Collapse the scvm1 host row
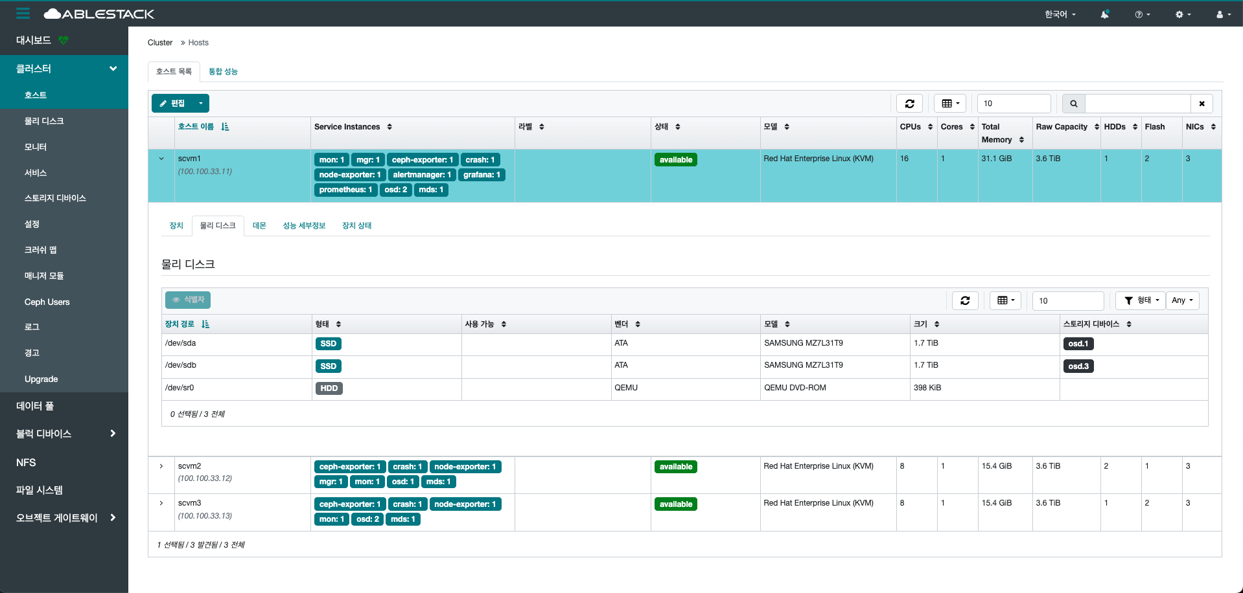 [161, 159]
